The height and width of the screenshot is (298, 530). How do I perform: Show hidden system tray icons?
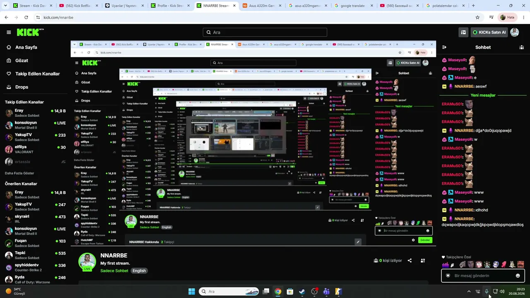469,291
